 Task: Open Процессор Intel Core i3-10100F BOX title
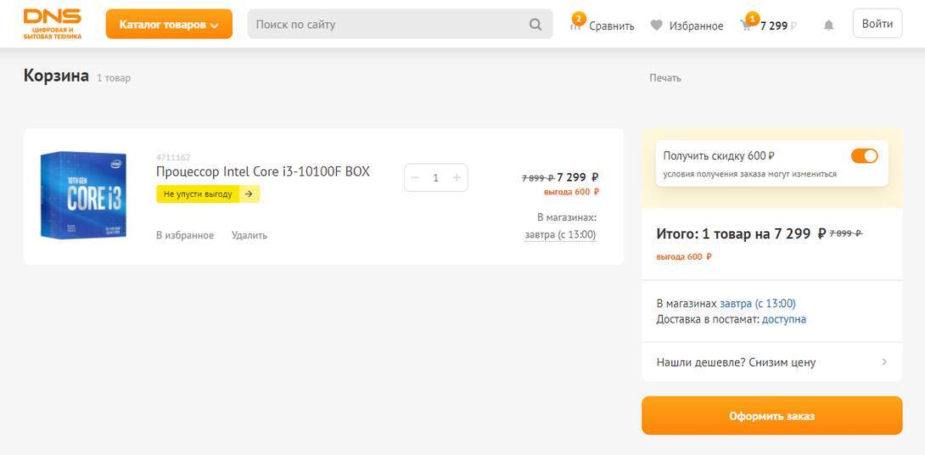[263, 171]
